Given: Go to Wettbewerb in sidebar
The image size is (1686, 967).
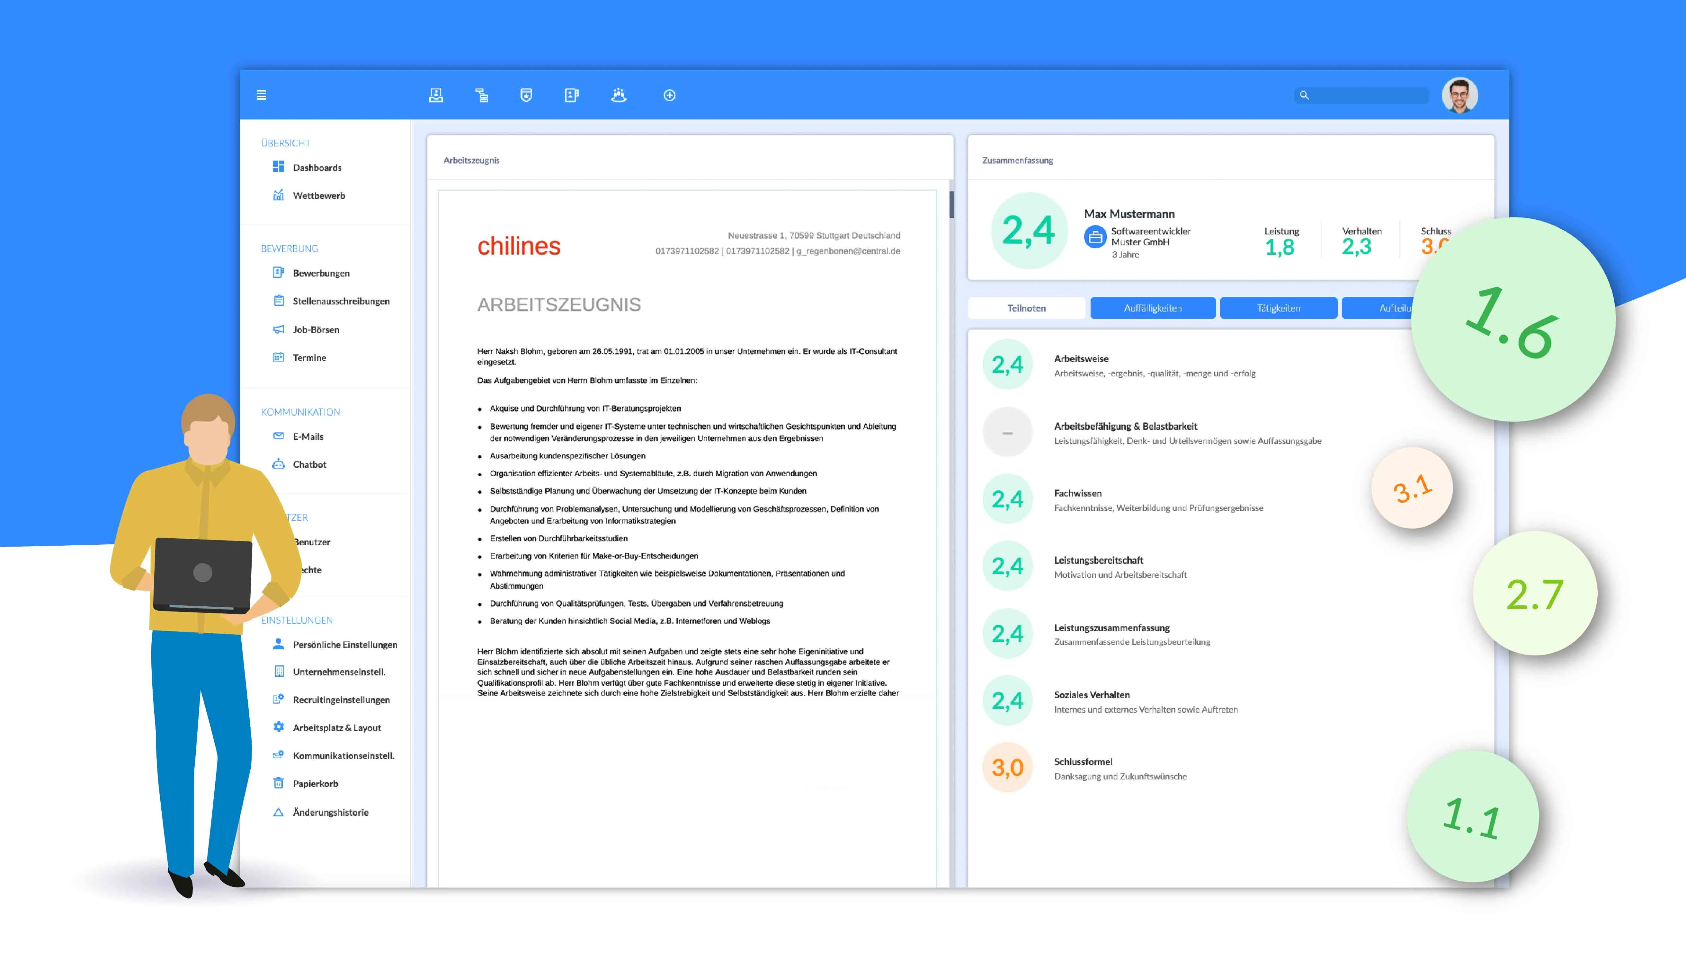Looking at the screenshot, I should pyautogui.click(x=319, y=195).
